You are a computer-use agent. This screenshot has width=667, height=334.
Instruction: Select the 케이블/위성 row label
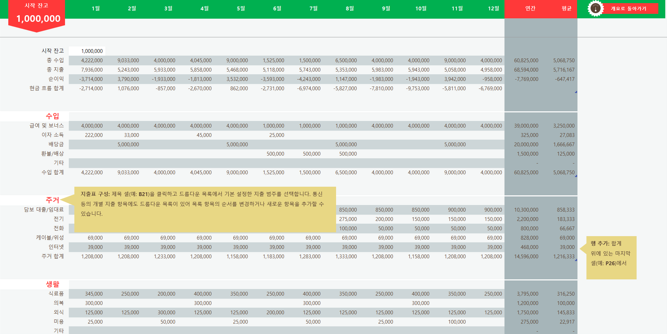[x=50, y=238]
